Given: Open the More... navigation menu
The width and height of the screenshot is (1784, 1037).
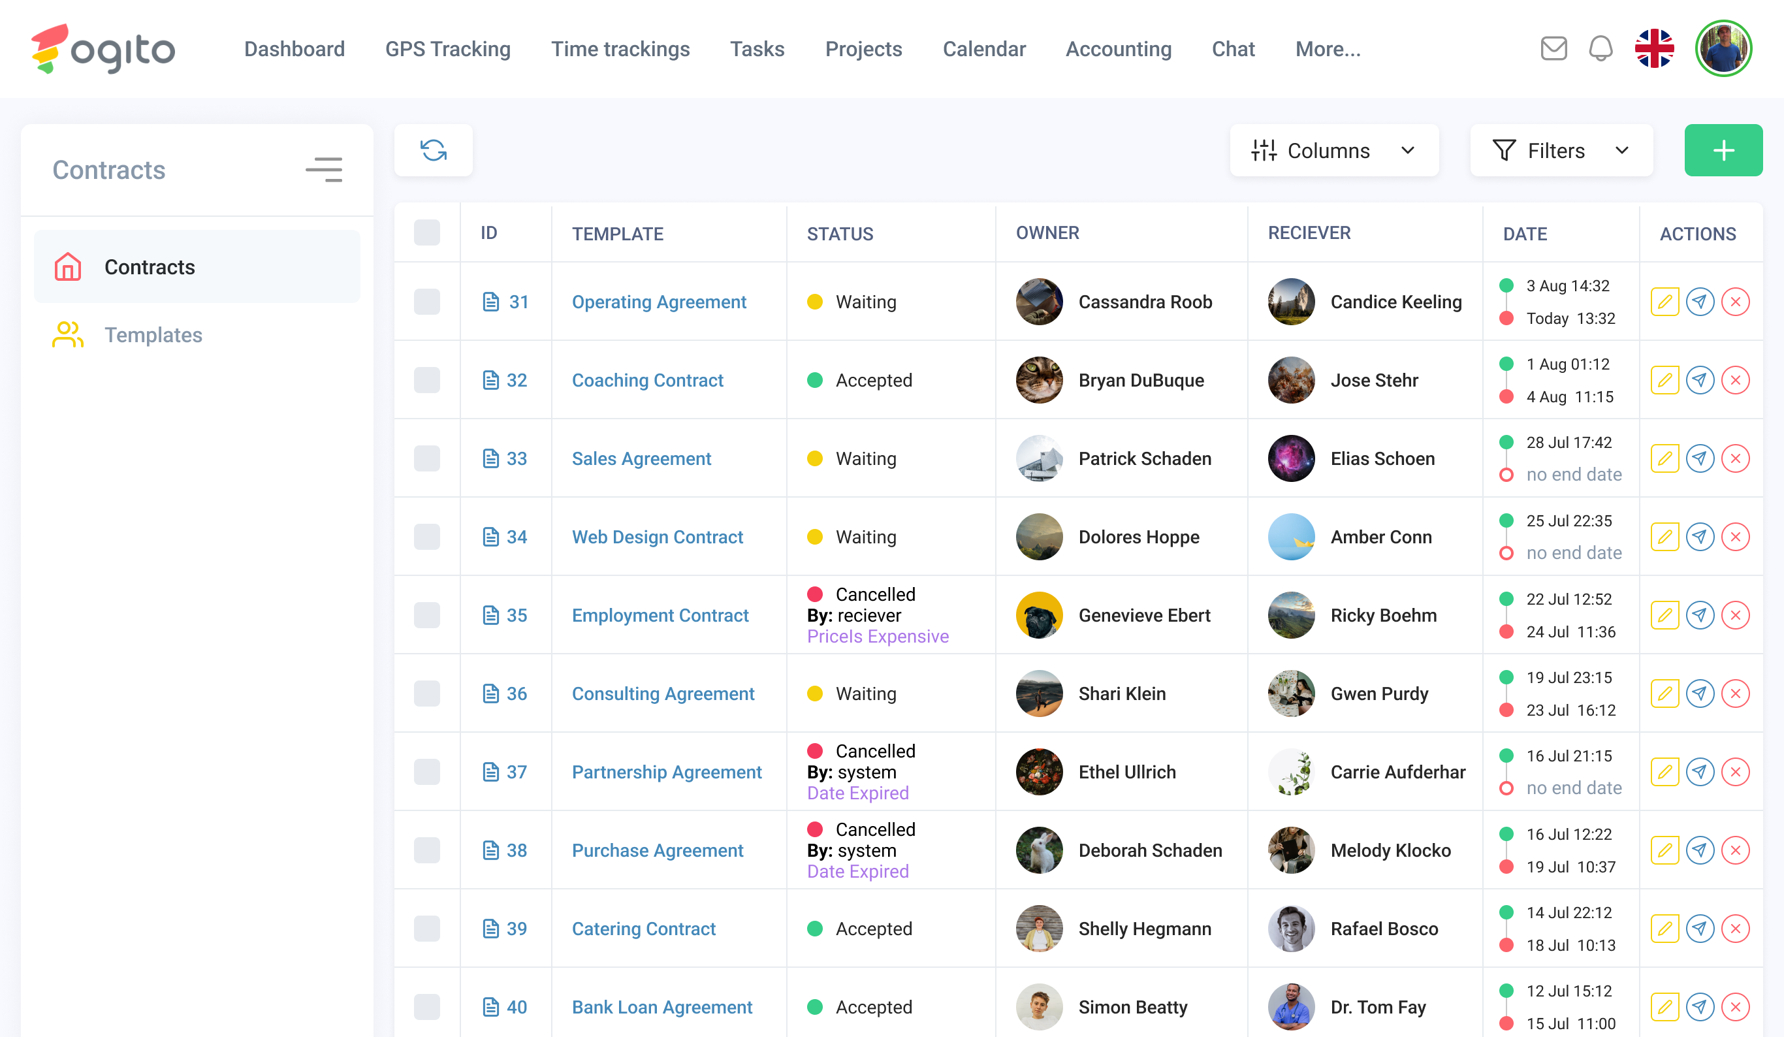Looking at the screenshot, I should click(1328, 49).
